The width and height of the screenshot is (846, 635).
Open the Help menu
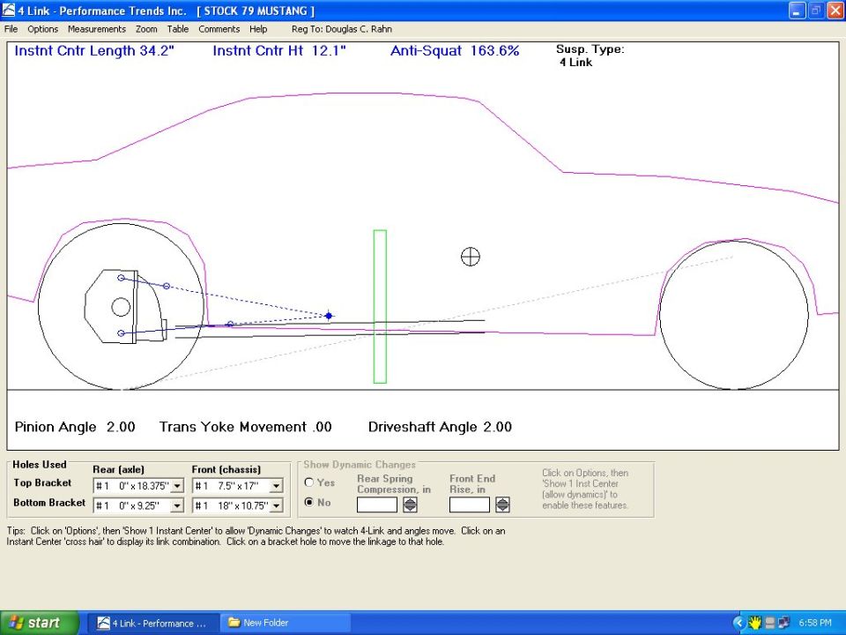(258, 29)
